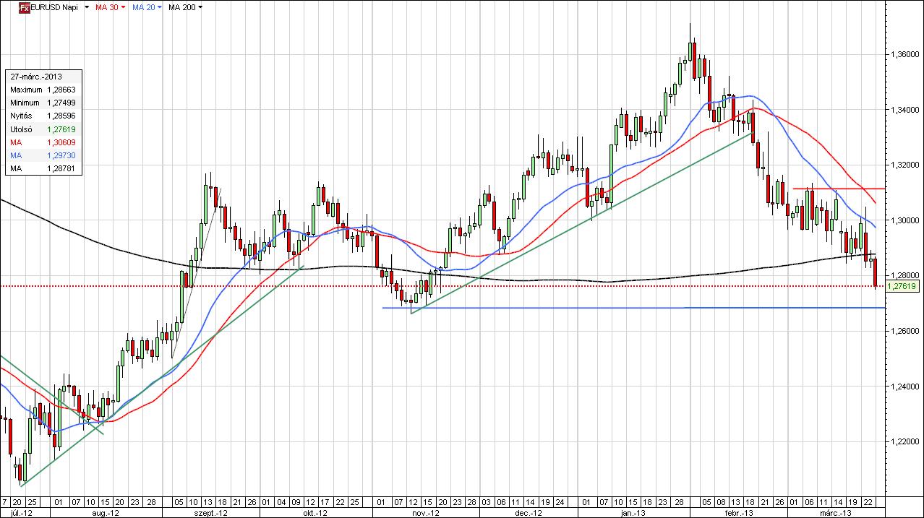This screenshot has height=518, width=924.
Task: Click the EURUSD Napi chart title
Action: 56,7
